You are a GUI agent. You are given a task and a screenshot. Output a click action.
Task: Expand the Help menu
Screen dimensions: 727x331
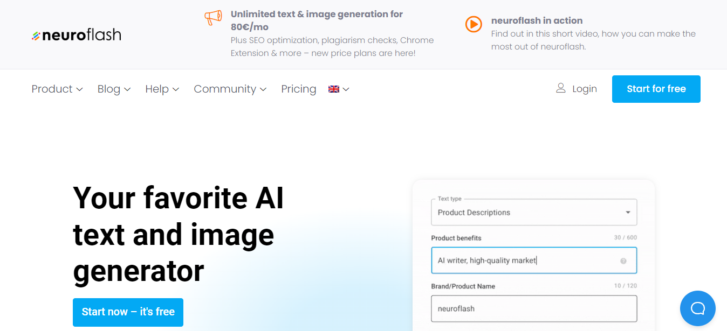(x=162, y=89)
